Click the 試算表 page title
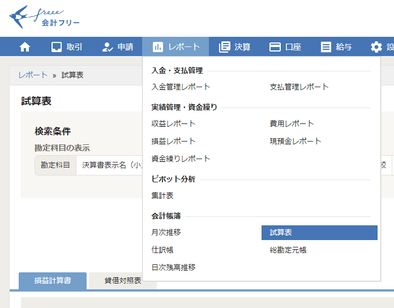Viewport: 394px width, 308px height. (x=36, y=101)
